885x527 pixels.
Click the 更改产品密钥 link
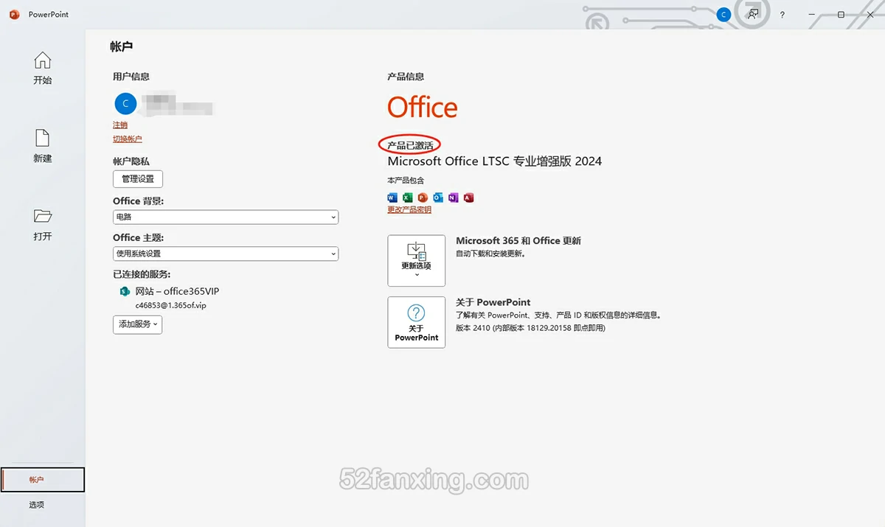(x=409, y=210)
